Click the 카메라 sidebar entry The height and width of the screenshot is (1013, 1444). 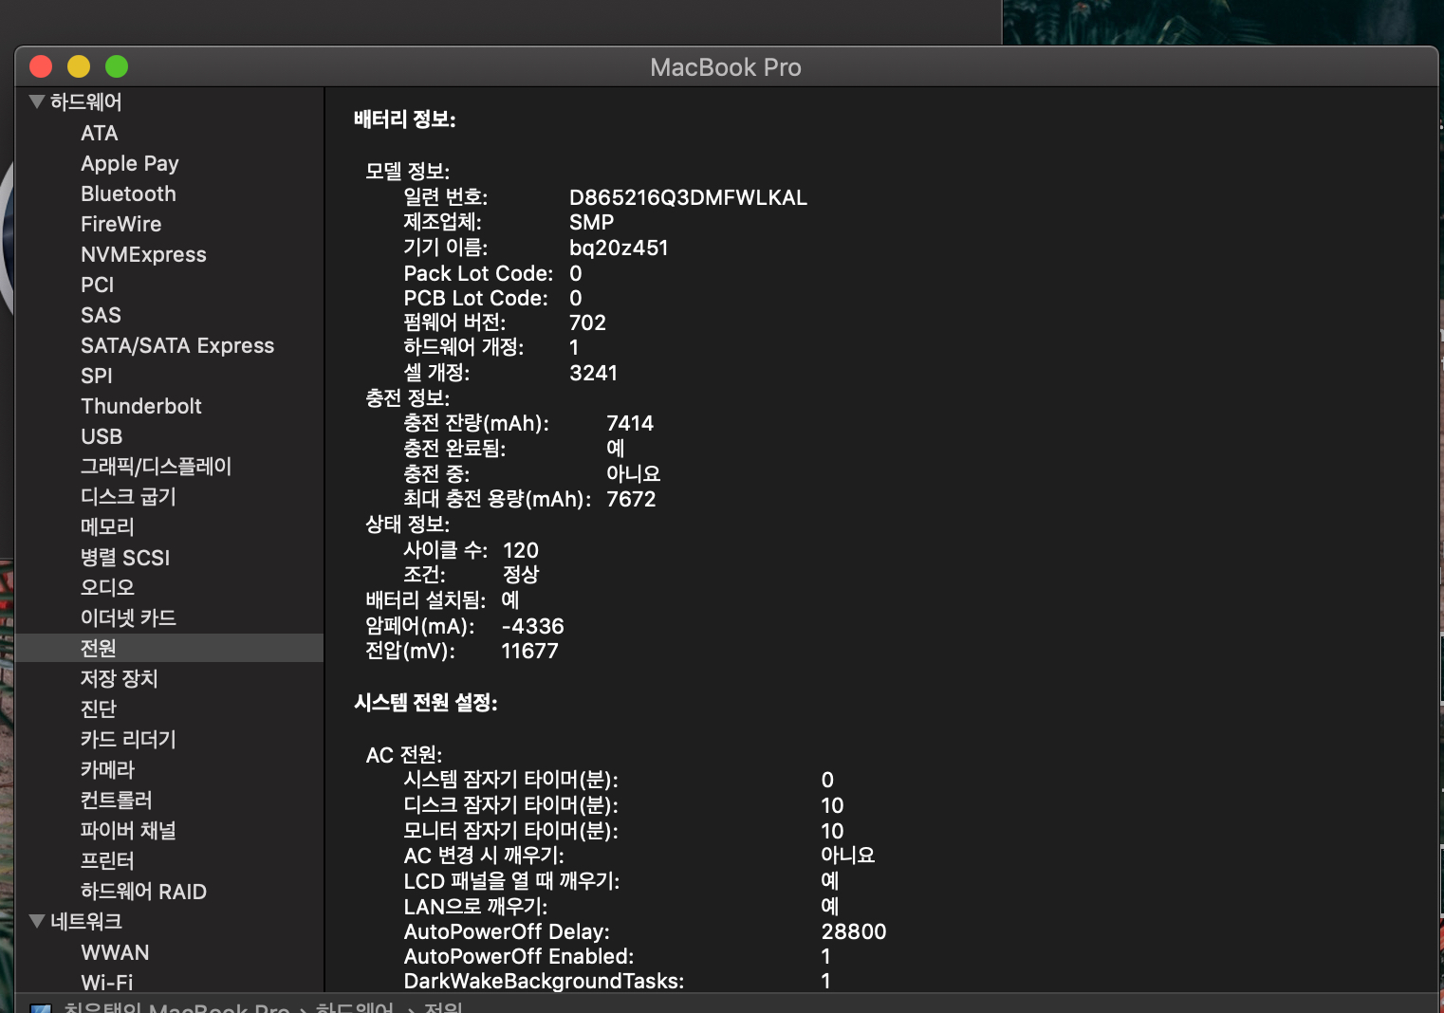107,769
